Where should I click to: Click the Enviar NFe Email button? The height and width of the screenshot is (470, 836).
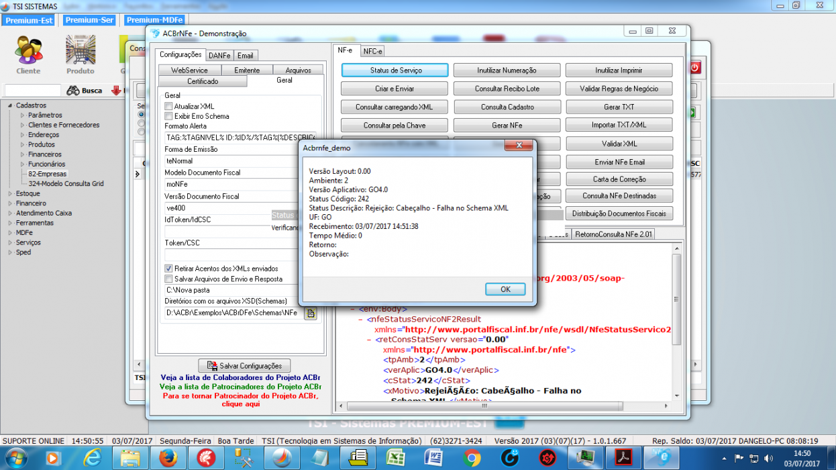tap(619, 162)
